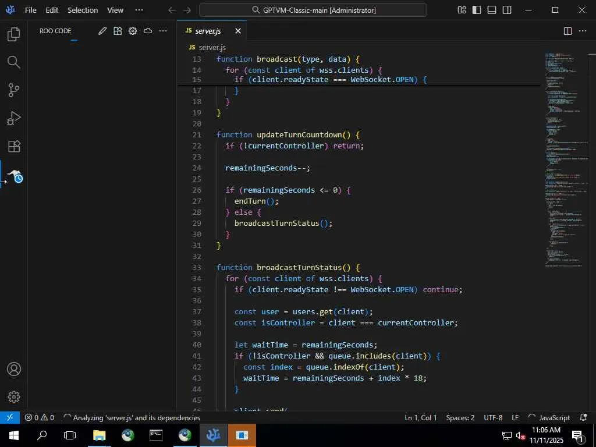Open the Accounts menu icon

(14, 369)
